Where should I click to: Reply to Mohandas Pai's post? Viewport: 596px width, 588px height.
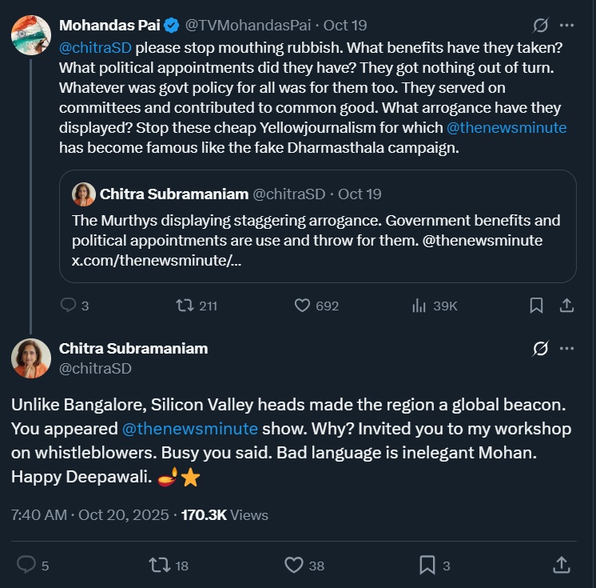tap(69, 306)
